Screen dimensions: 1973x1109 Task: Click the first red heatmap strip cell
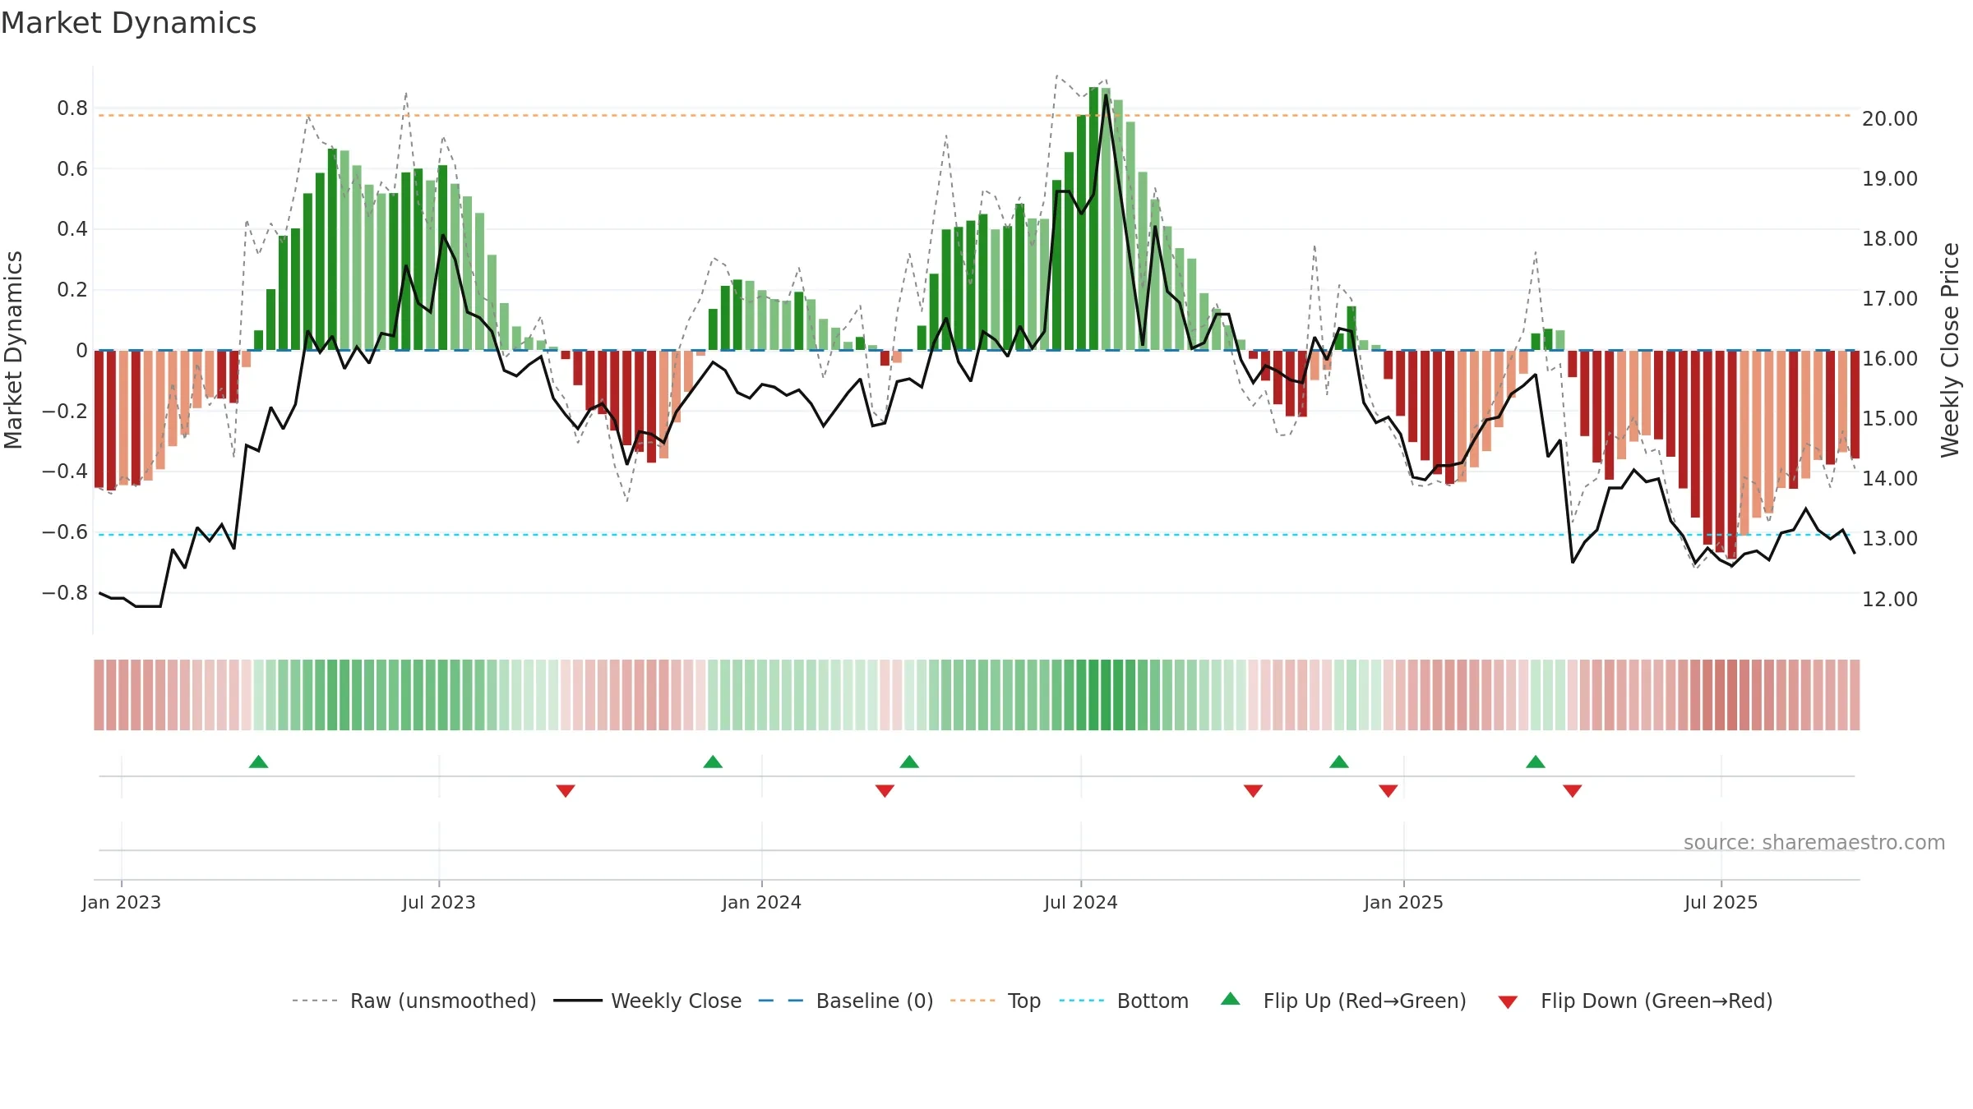coord(99,694)
